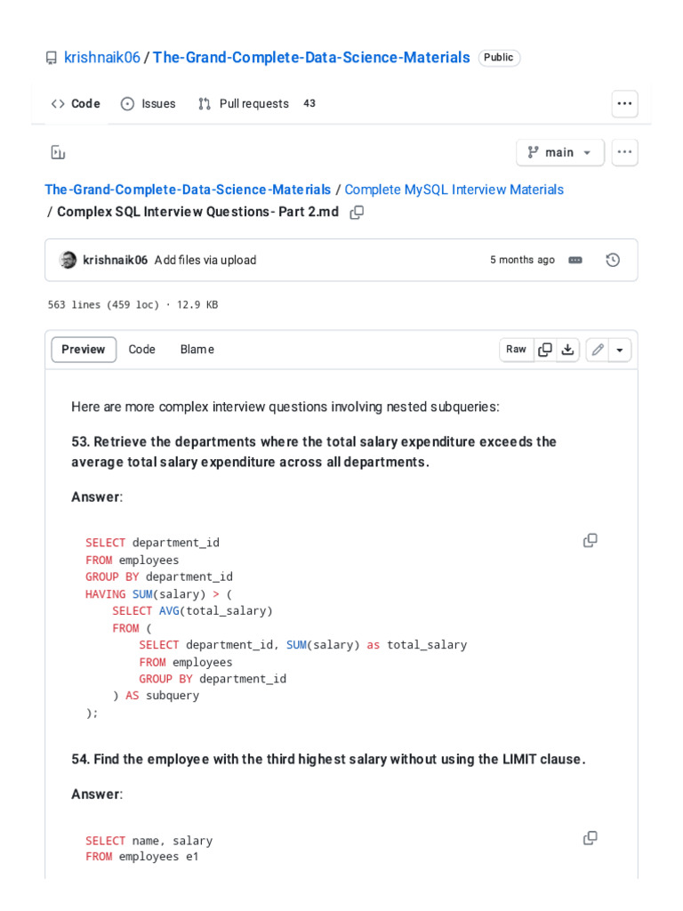Screen dimensions: 683x911
Task: Download the raw file
Action: 567,350
